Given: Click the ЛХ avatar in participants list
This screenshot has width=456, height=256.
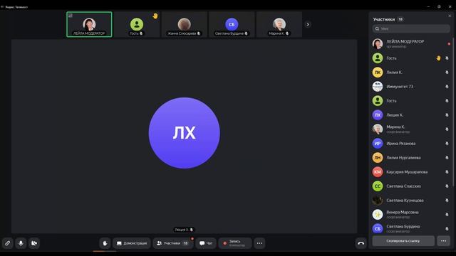Looking at the screenshot, I should pos(378,115).
